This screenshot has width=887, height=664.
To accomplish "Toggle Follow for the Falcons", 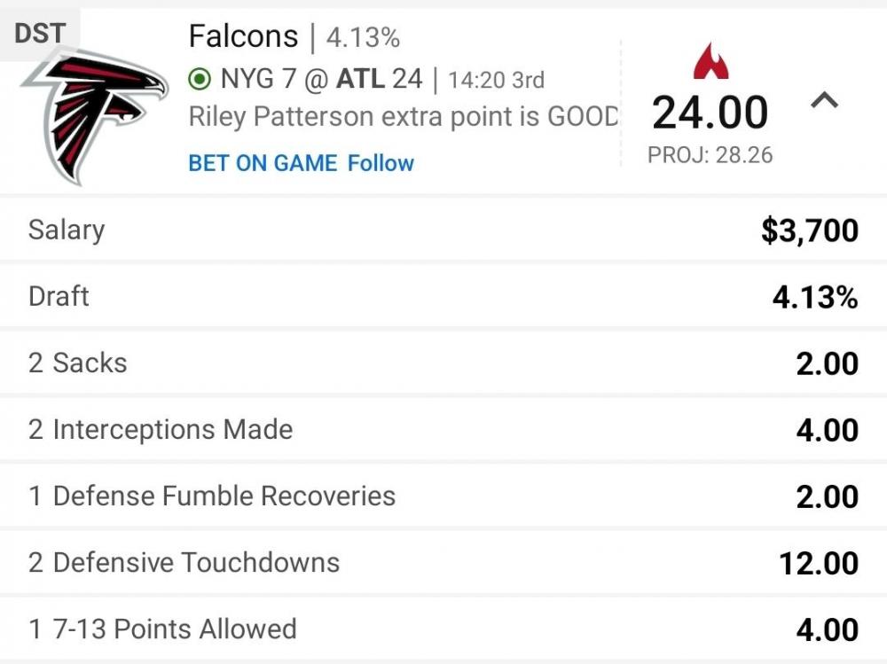I will (381, 163).
